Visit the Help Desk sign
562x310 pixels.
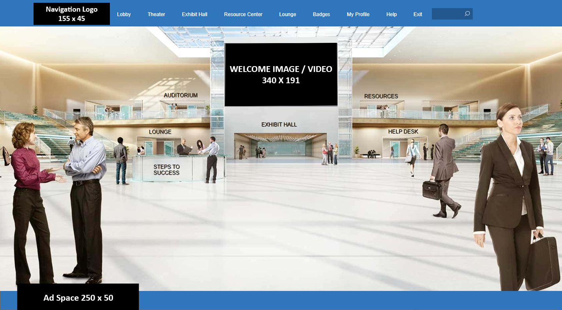click(403, 132)
